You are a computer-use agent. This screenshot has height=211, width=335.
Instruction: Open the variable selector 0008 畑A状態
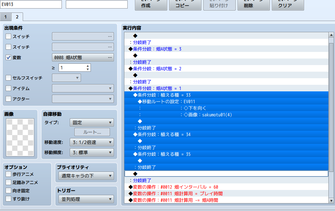pyautogui.click(x=83, y=58)
